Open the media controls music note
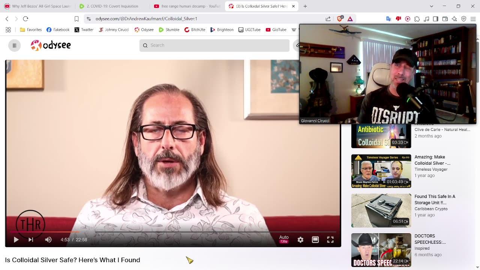 pos(426,19)
